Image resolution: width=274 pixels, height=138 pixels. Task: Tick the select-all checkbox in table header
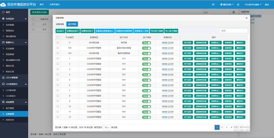click(x=58, y=37)
